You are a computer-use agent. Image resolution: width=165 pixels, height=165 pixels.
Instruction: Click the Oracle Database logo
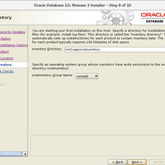[153, 18]
